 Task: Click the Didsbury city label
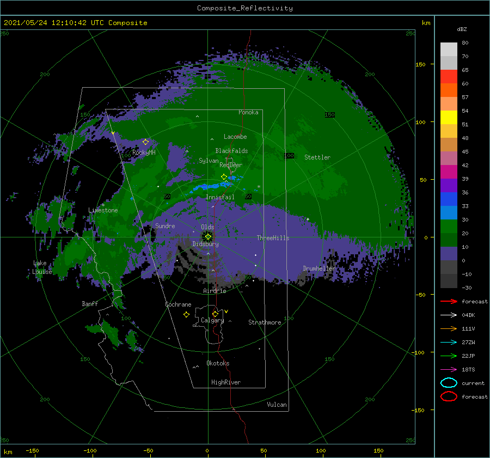206,244
